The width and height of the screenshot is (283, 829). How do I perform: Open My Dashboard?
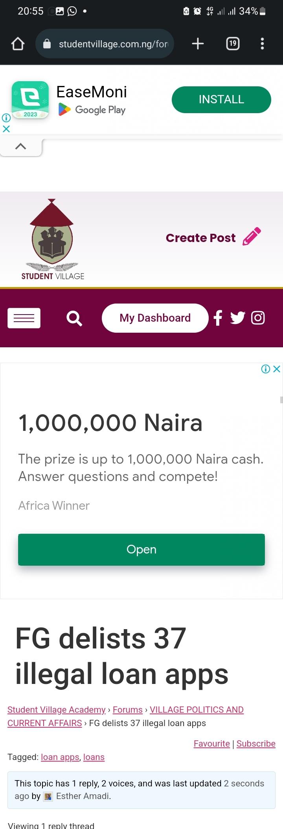155,318
